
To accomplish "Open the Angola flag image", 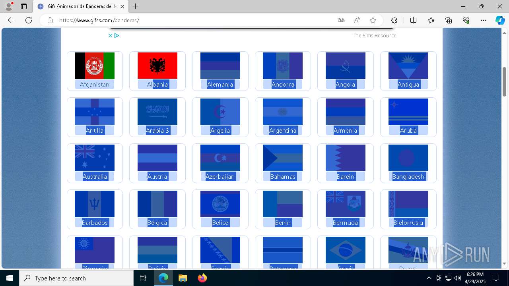I will coord(346,66).
